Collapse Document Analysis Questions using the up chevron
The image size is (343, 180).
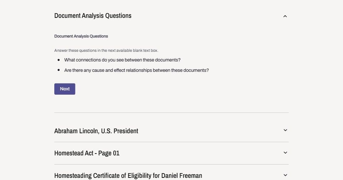pos(285,16)
